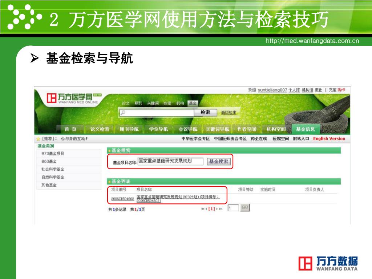The width and height of the screenshot is (372, 279).
Task: Open project number 2006CB504602 link
Action: point(123,199)
